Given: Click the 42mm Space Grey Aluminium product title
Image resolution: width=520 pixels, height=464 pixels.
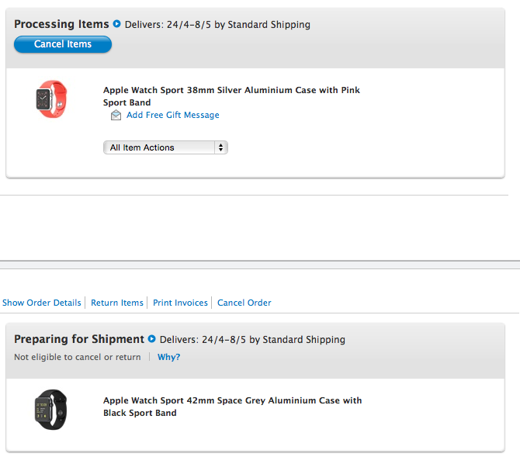Looking at the screenshot, I should pos(233,407).
